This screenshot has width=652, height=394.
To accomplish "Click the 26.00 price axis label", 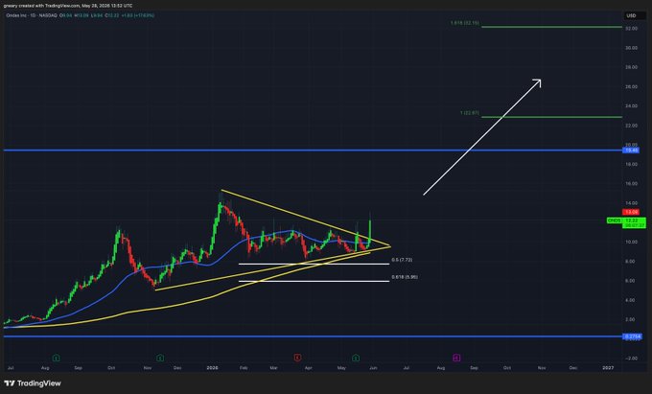I will (x=632, y=86).
